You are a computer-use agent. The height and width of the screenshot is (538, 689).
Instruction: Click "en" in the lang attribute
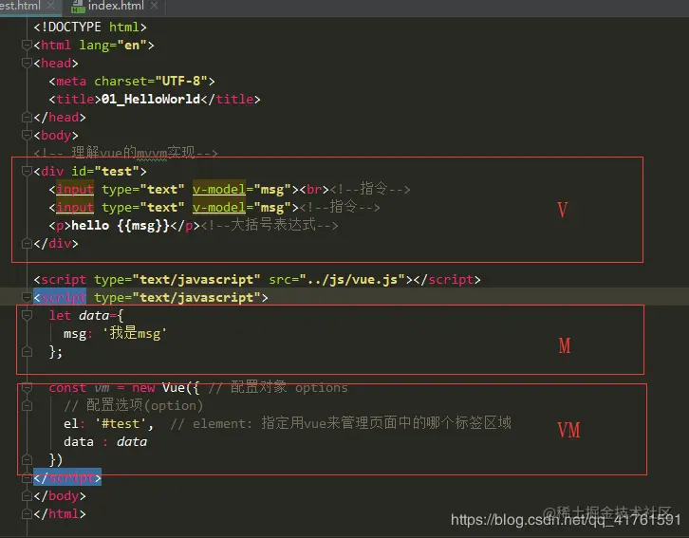pos(132,46)
